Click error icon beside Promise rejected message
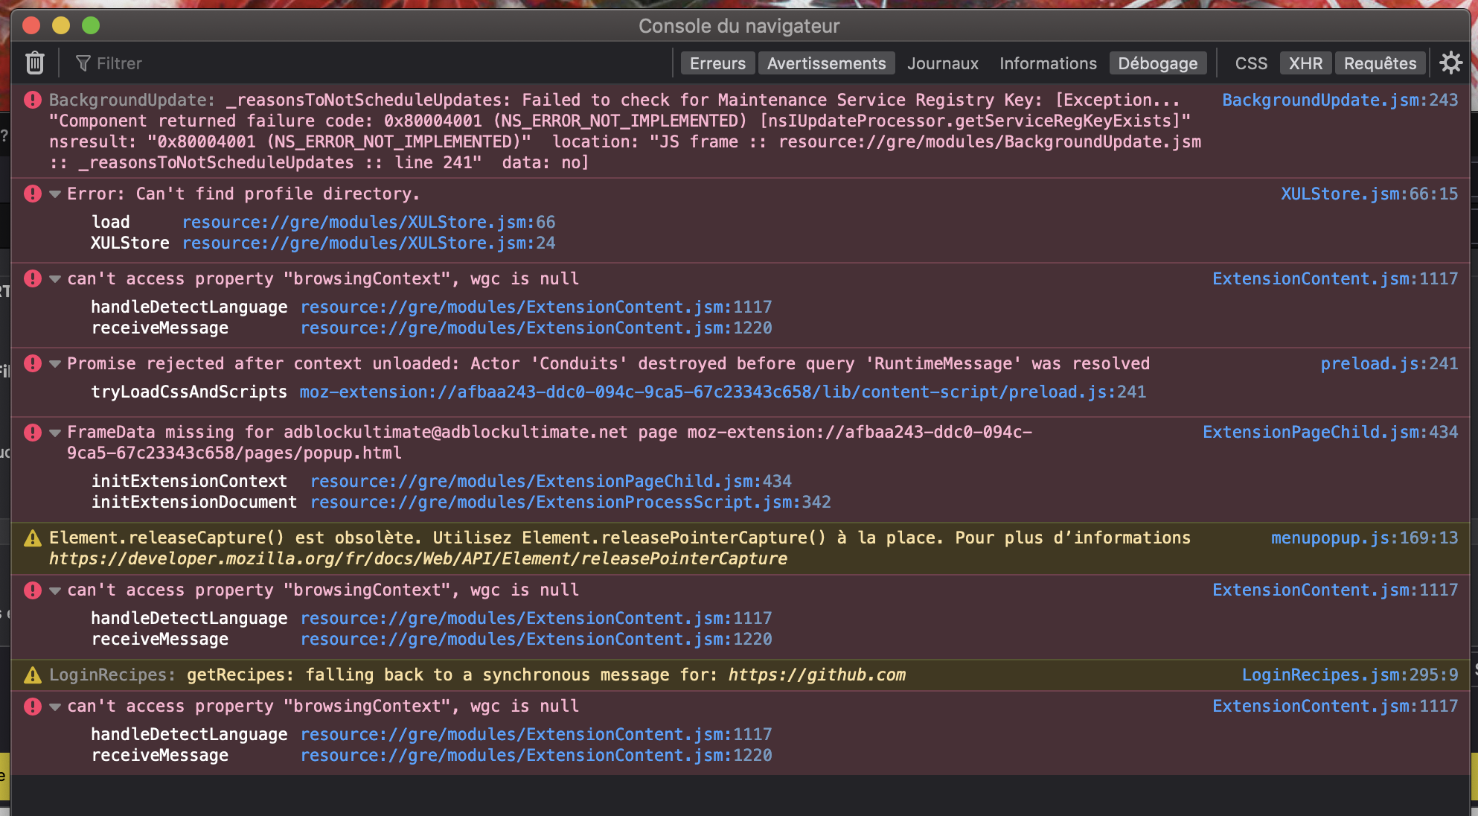The height and width of the screenshot is (816, 1478). click(33, 364)
